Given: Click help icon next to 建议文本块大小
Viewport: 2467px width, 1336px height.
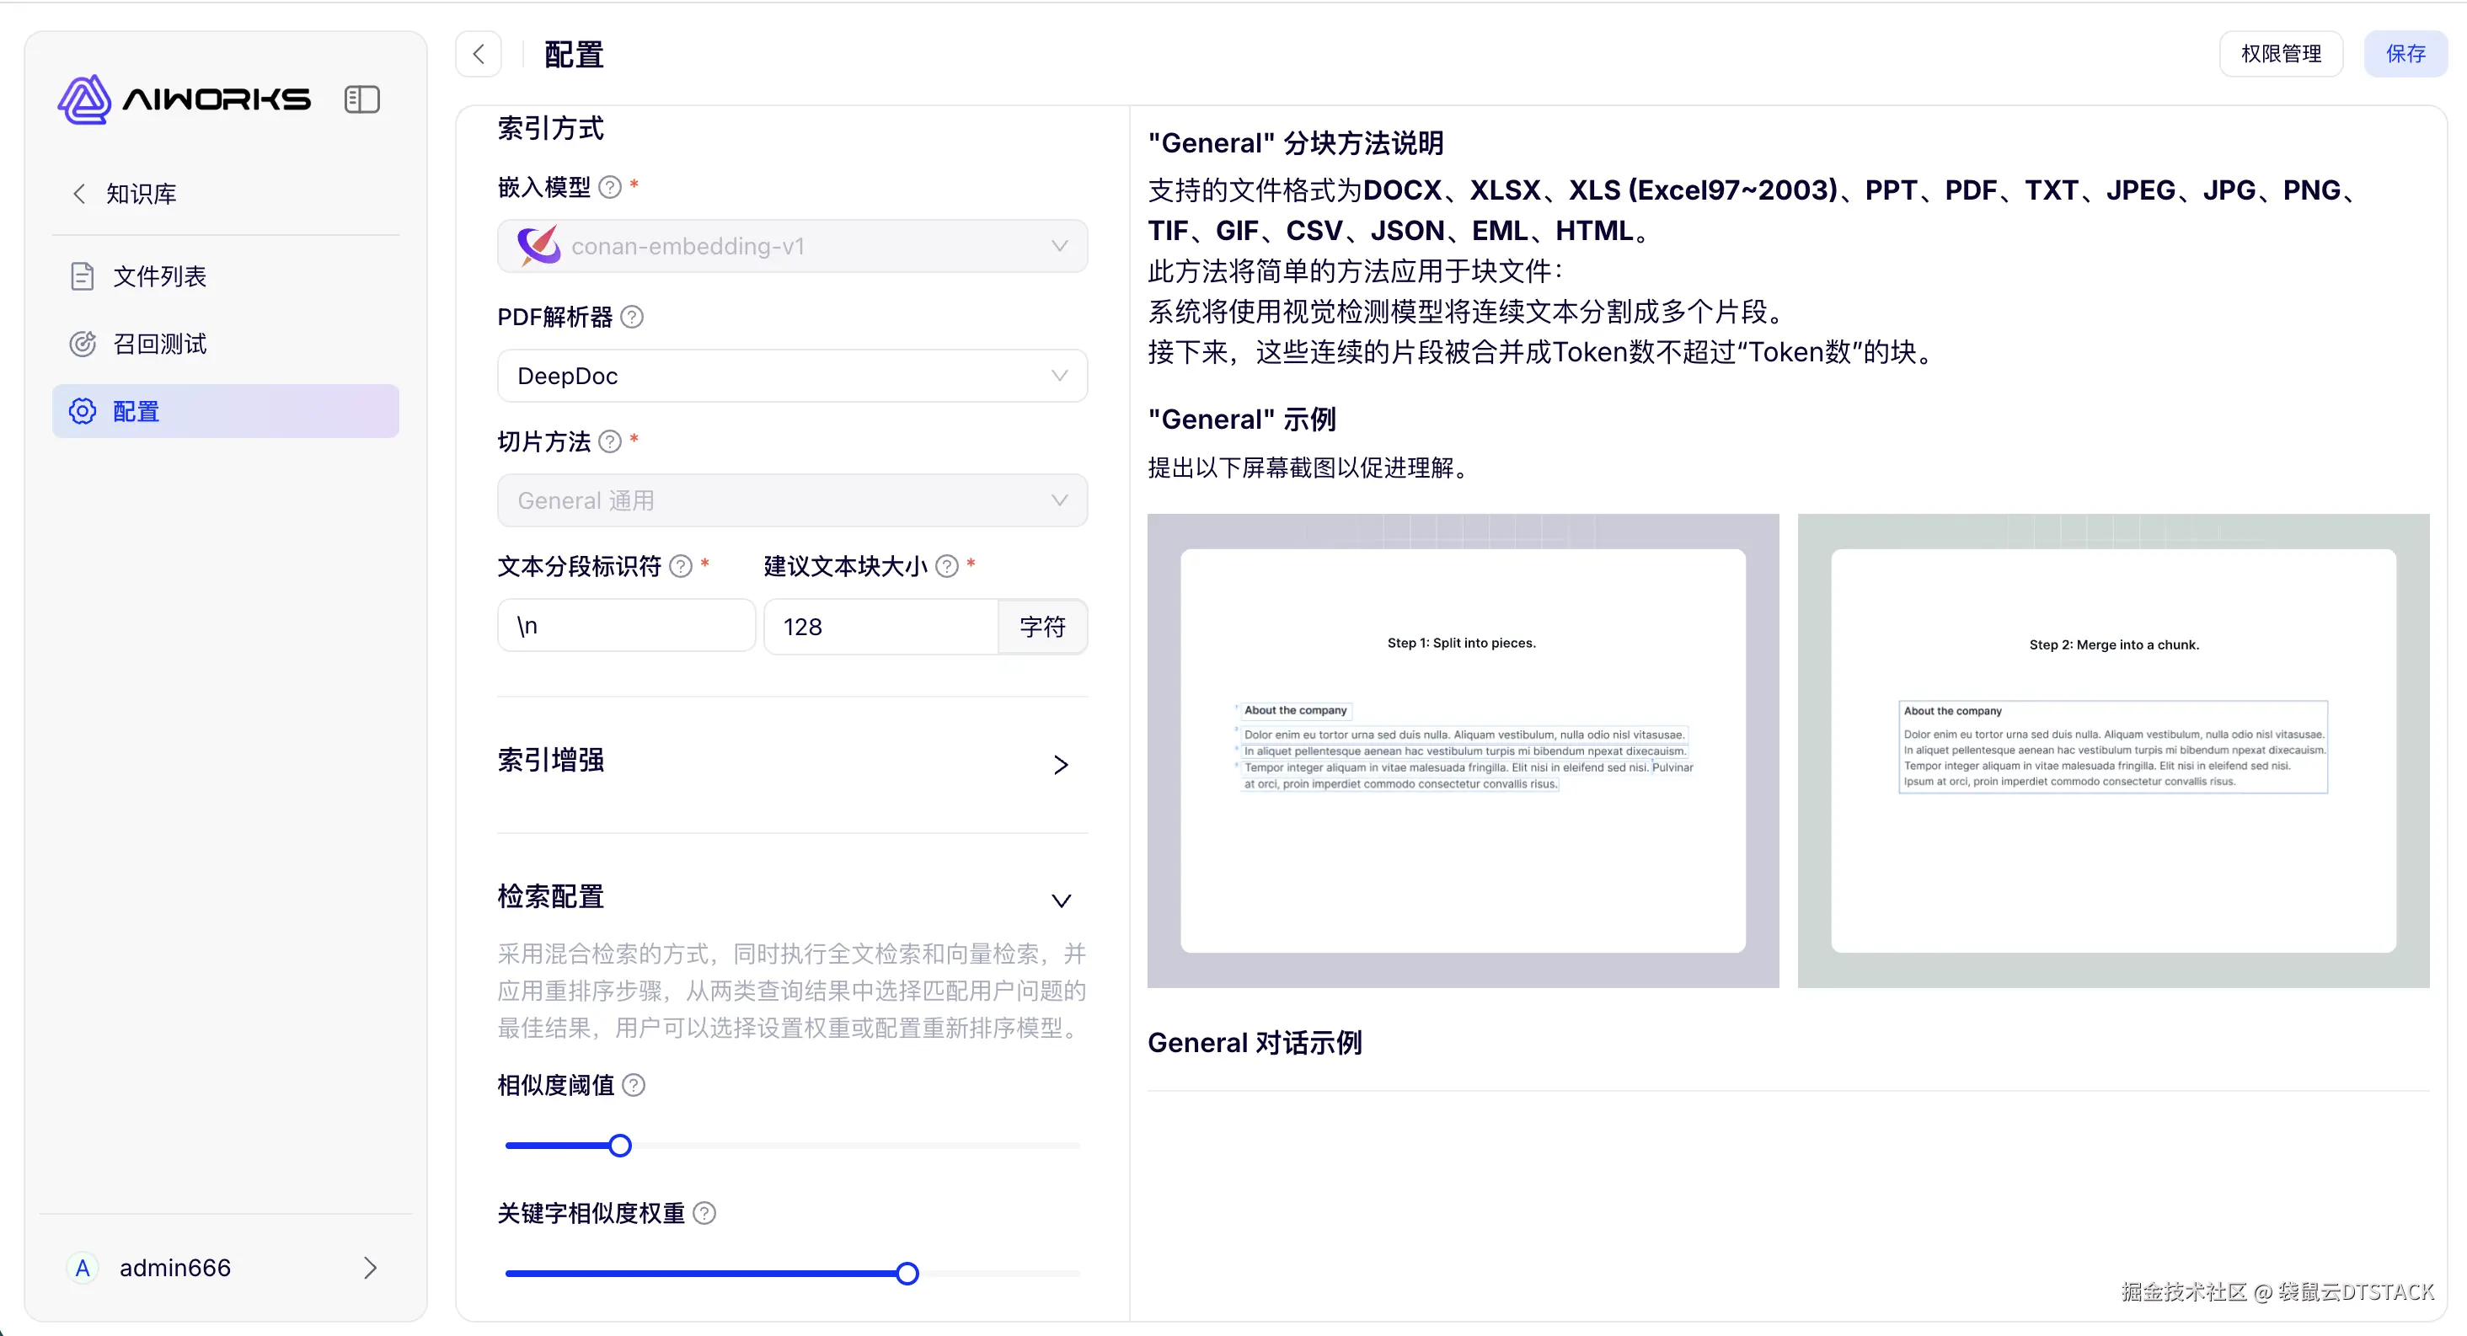Looking at the screenshot, I should pyautogui.click(x=947, y=567).
